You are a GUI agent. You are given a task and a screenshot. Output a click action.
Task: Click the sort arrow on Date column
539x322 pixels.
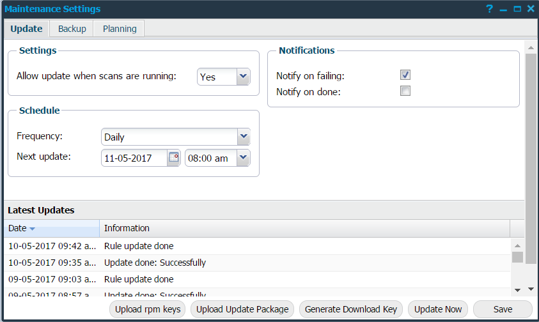click(32, 229)
